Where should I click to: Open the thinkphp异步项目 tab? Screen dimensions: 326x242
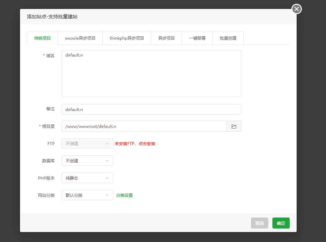click(x=127, y=38)
